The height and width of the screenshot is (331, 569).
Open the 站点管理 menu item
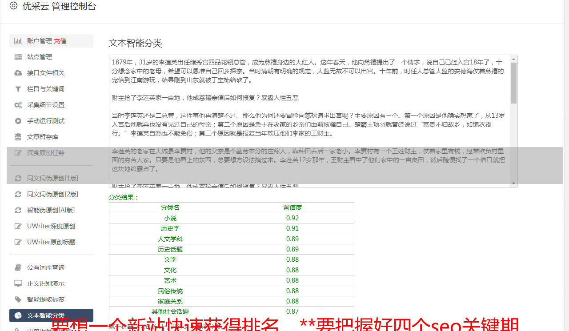coord(51,57)
